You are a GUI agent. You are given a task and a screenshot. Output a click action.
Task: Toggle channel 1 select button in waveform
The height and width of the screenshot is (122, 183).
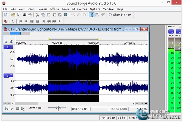click(x=6, y=47)
